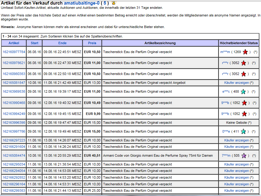Click the turquoise star next to 0***e 411
The height and width of the screenshot is (196, 261).
coord(243,132)
